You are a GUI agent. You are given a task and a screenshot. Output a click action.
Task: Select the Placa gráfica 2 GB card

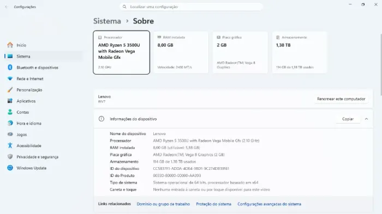(x=240, y=52)
